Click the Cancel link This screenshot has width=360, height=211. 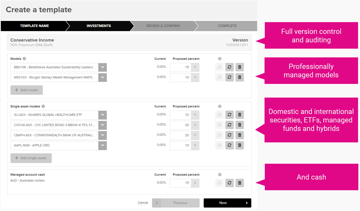143,203
